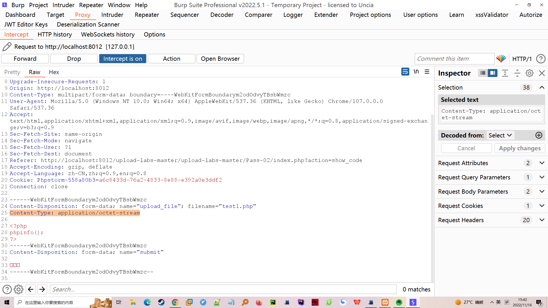This screenshot has height=308, width=548.
Task: Expand Request Body Parameters section
Action: [x=542, y=191]
